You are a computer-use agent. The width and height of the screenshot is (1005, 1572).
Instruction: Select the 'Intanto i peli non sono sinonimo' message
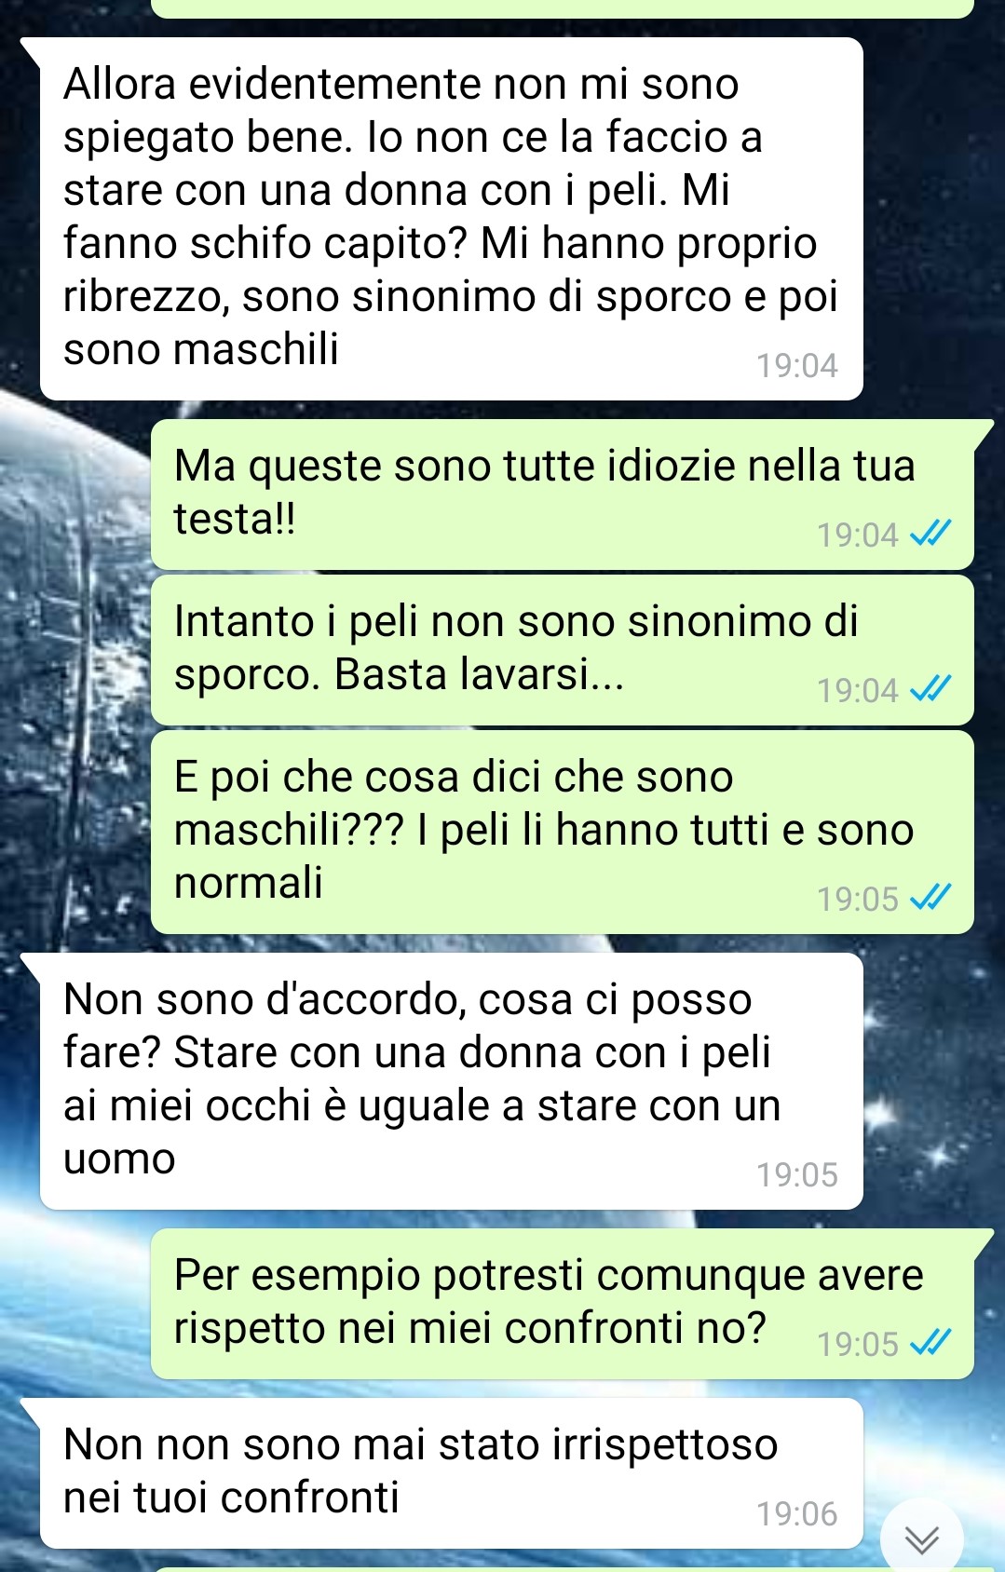(563, 650)
